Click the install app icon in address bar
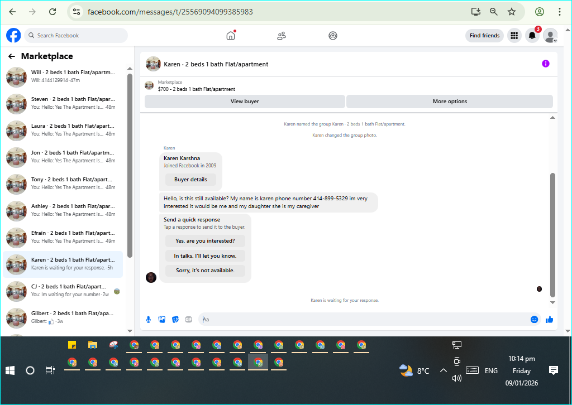Screen dimensions: 572x405 (476, 12)
